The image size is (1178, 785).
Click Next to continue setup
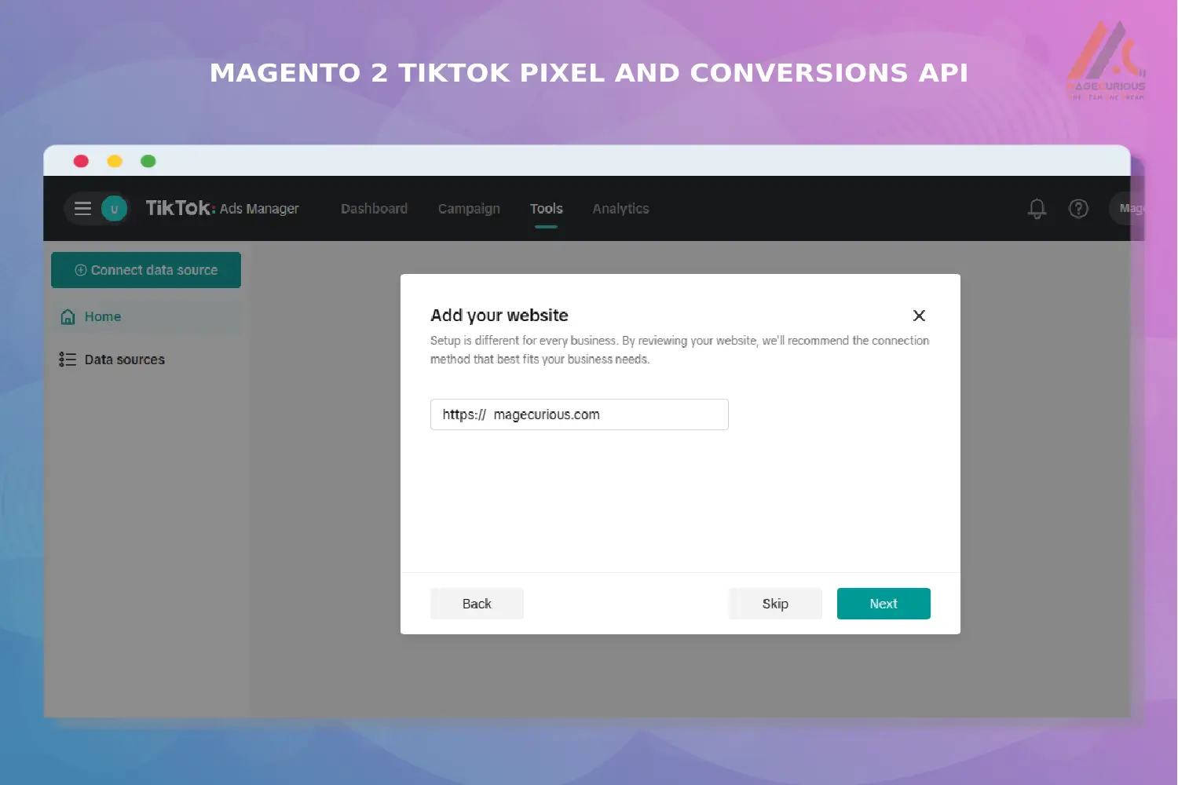pyautogui.click(x=883, y=603)
